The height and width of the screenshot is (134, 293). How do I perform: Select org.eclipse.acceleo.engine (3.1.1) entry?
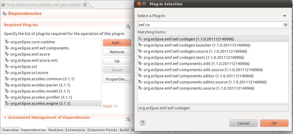(x=53, y=103)
